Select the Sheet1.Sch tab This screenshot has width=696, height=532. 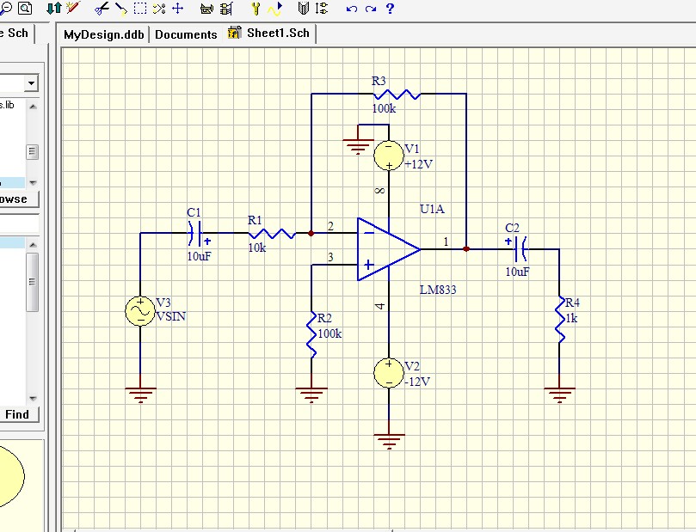point(269,34)
